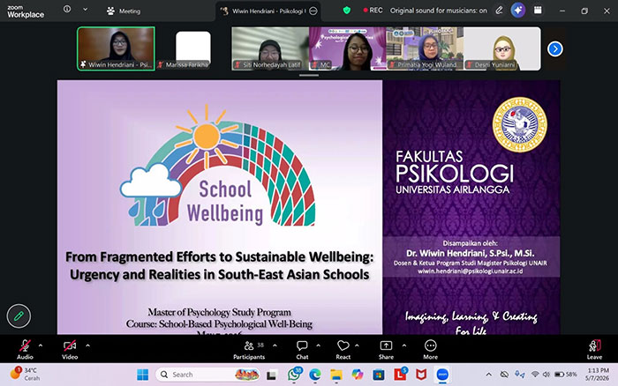
Task: Open the Participants panel
Action: point(249,349)
